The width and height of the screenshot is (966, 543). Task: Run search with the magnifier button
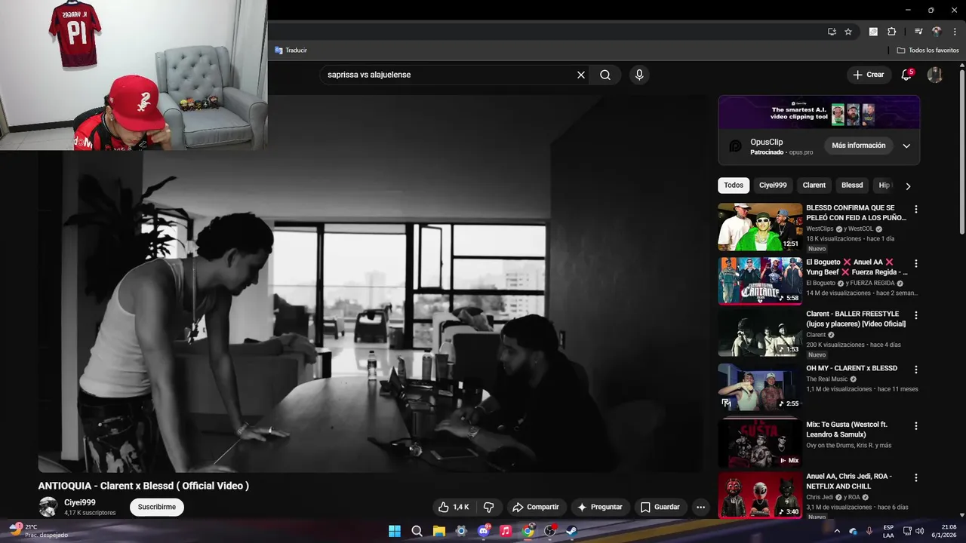(605, 75)
